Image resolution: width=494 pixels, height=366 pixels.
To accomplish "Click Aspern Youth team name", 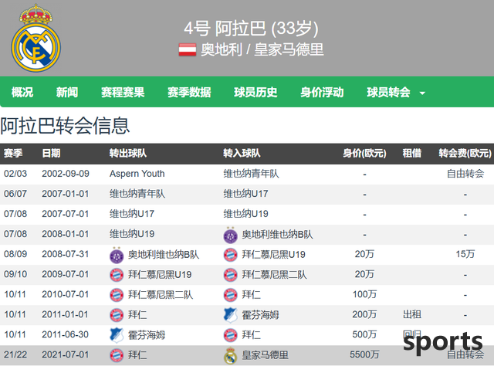I will point(137,174).
